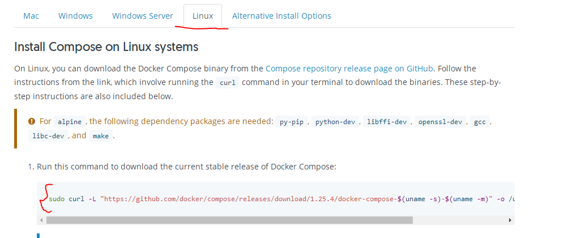Click the 'alpine' inline code label
The width and height of the screenshot is (581, 238).
point(70,122)
